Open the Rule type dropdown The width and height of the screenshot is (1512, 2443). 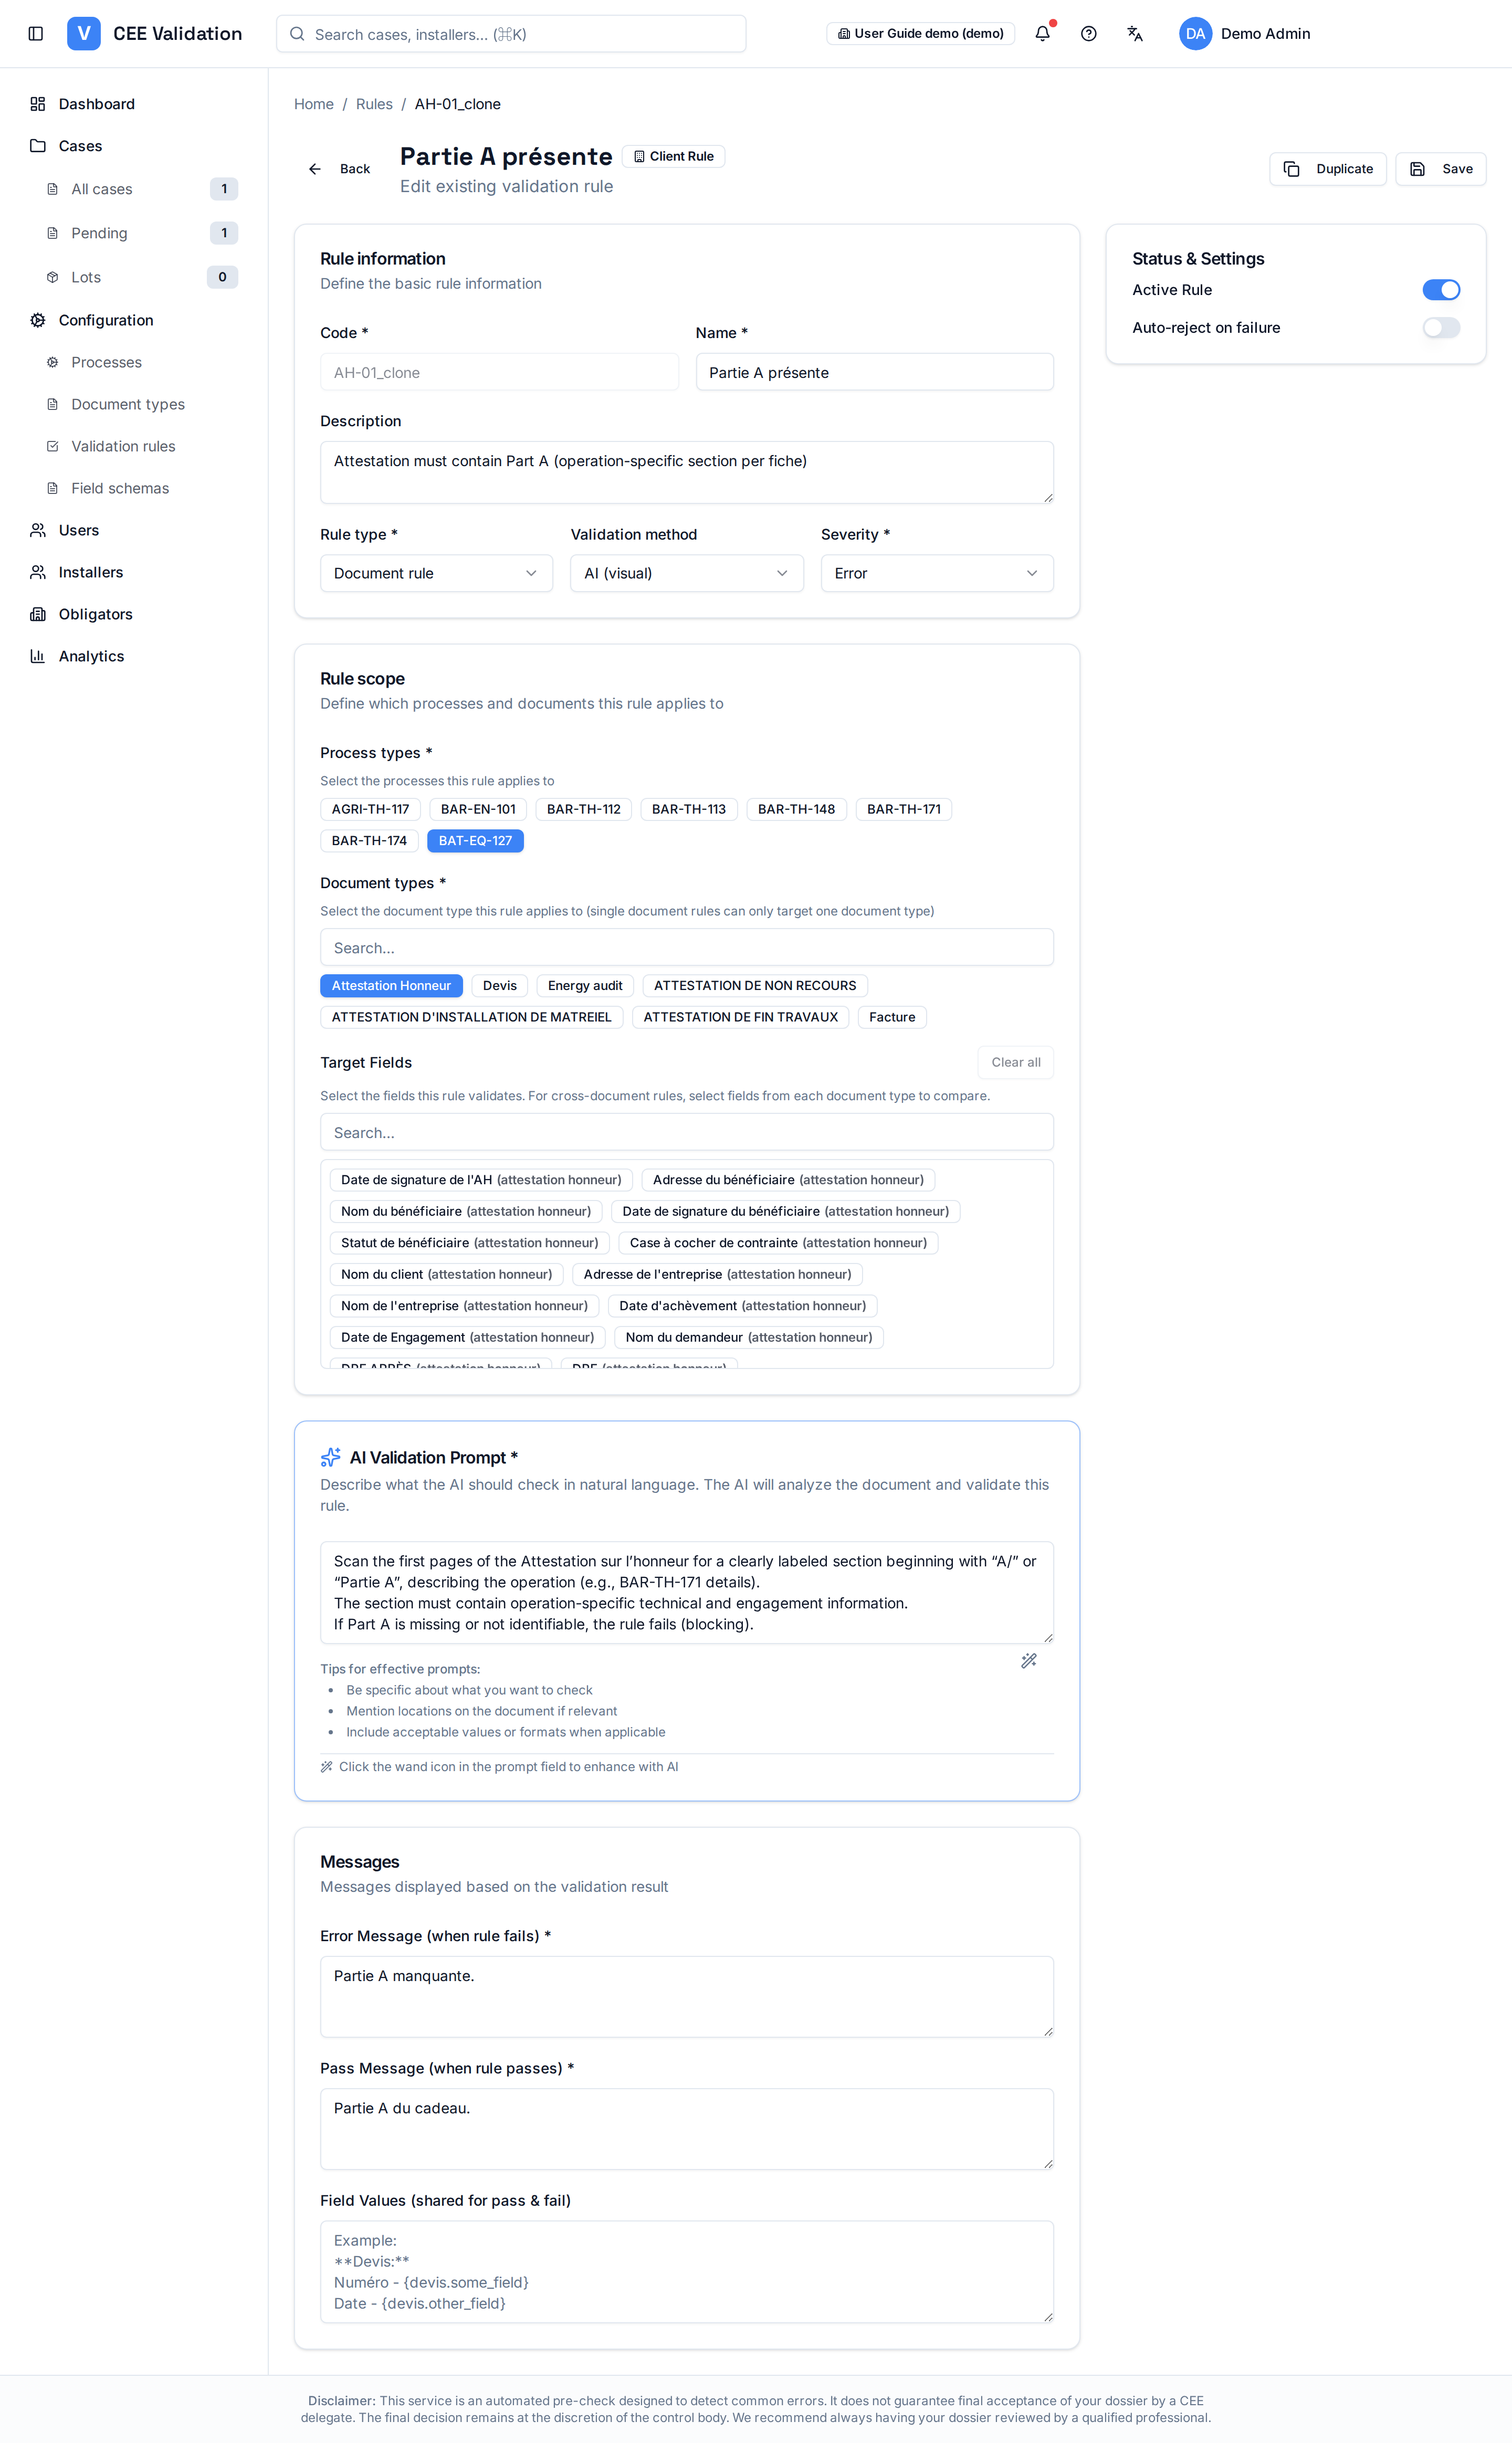point(436,574)
